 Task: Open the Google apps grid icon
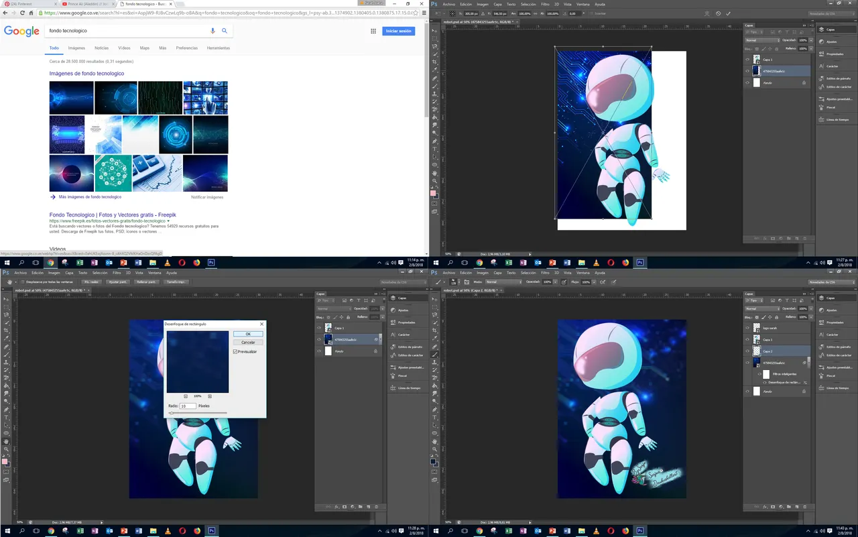[373, 31]
